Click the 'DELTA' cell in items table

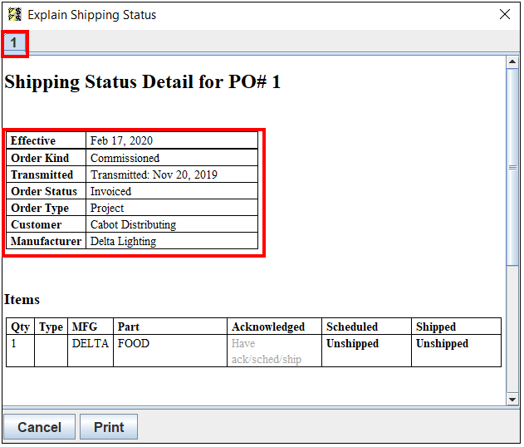click(91, 344)
